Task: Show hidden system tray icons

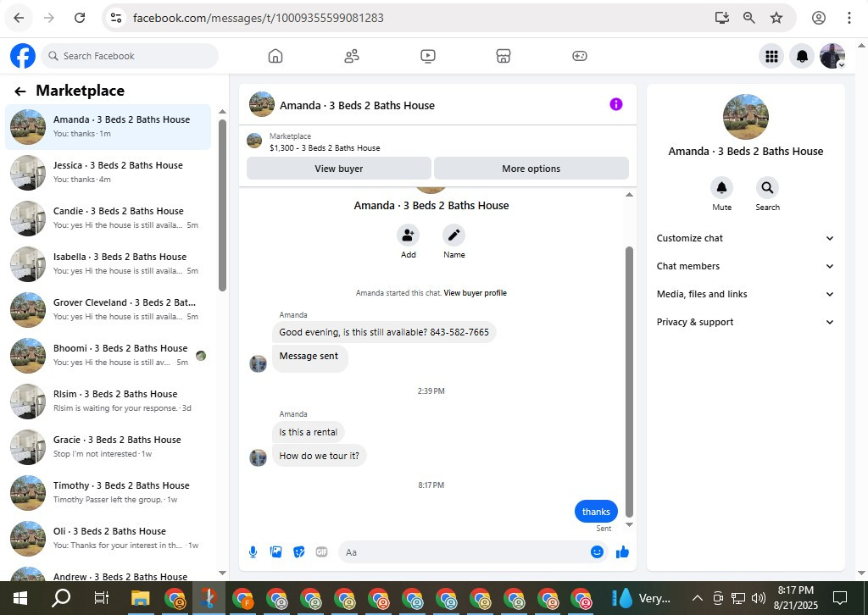Action: pyautogui.click(x=698, y=598)
